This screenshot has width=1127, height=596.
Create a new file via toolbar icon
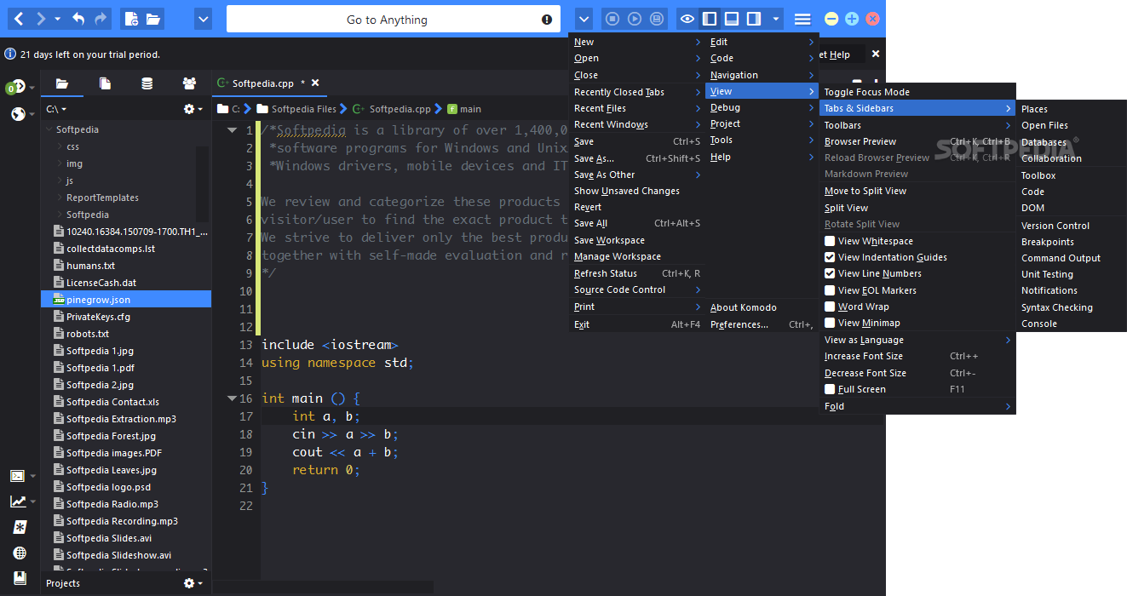[x=130, y=19]
